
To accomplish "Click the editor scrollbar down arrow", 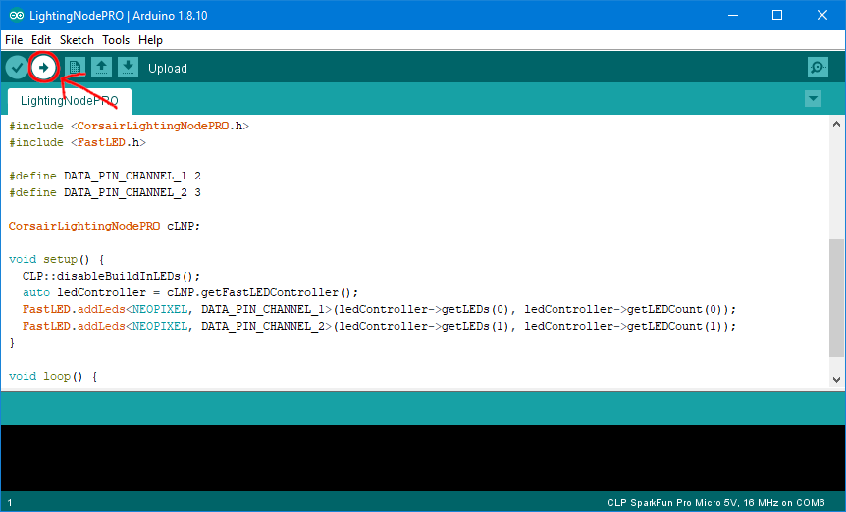I will [837, 380].
